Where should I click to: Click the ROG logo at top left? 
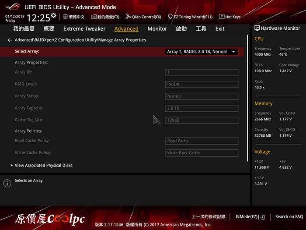coord(13,7)
